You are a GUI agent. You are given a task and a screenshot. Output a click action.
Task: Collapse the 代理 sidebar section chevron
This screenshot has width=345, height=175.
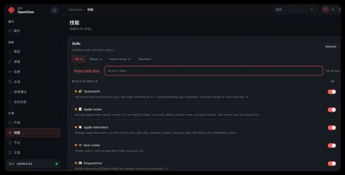[57, 113]
